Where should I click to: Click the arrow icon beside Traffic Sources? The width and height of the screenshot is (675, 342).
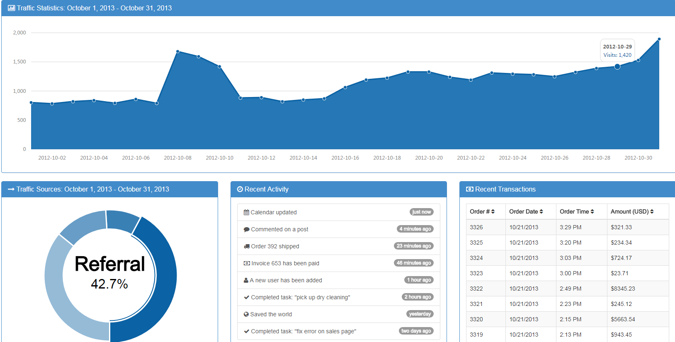click(x=11, y=189)
